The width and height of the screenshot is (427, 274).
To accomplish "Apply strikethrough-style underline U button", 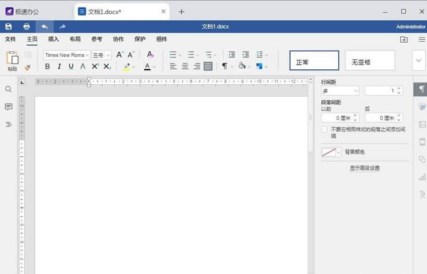I will (x=71, y=66).
